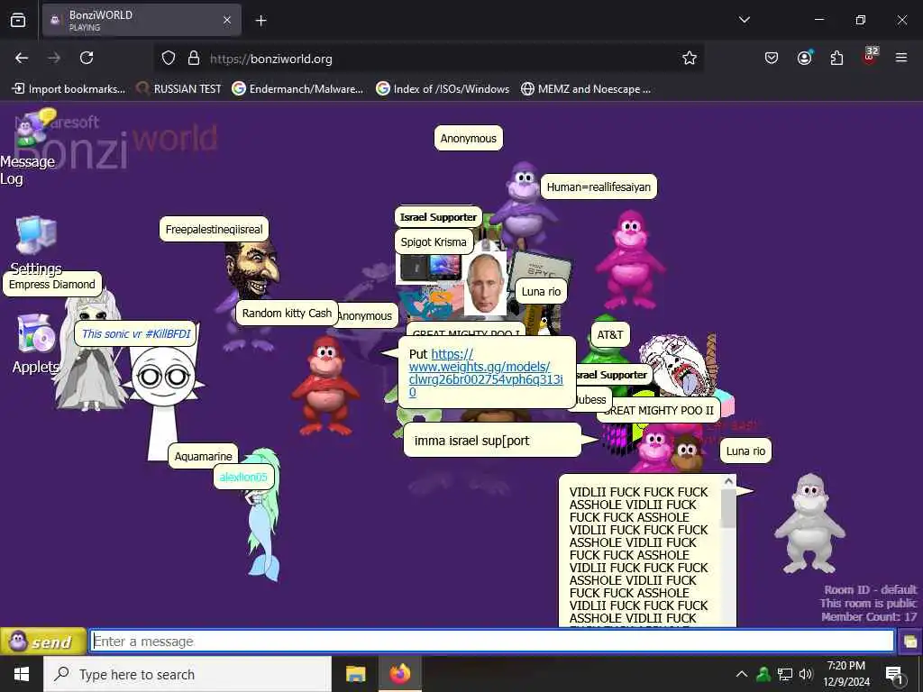This screenshot has width=923, height=692.
Task: Click the scroll-up arrow in profanity speech bubble
Action: coord(728,481)
